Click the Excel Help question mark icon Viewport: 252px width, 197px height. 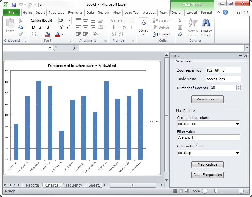pyautogui.click(x=225, y=13)
